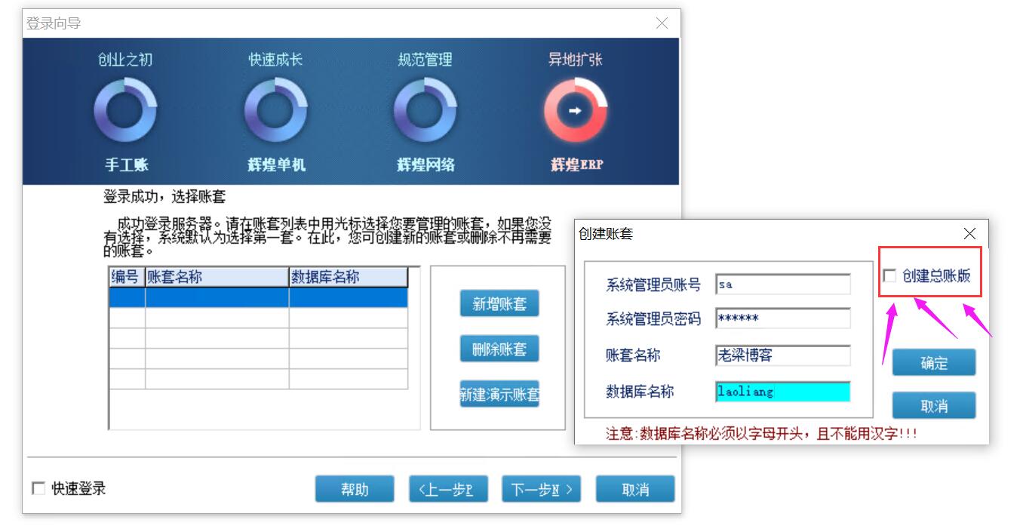Select the highlighted 数据库名称 field
The height and width of the screenshot is (532, 1023).
(x=782, y=392)
